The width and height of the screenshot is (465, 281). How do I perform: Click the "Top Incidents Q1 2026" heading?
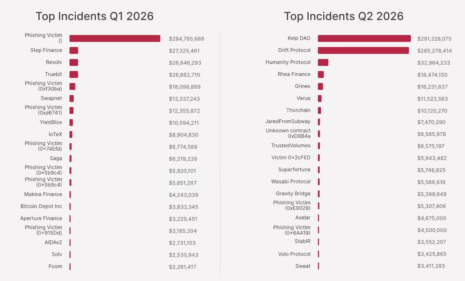pyautogui.click(x=95, y=16)
